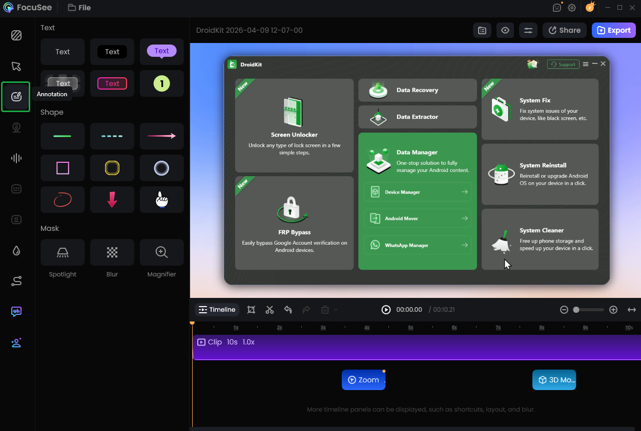
Task: Select the Zoom effect block on timeline
Action: (x=363, y=380)
